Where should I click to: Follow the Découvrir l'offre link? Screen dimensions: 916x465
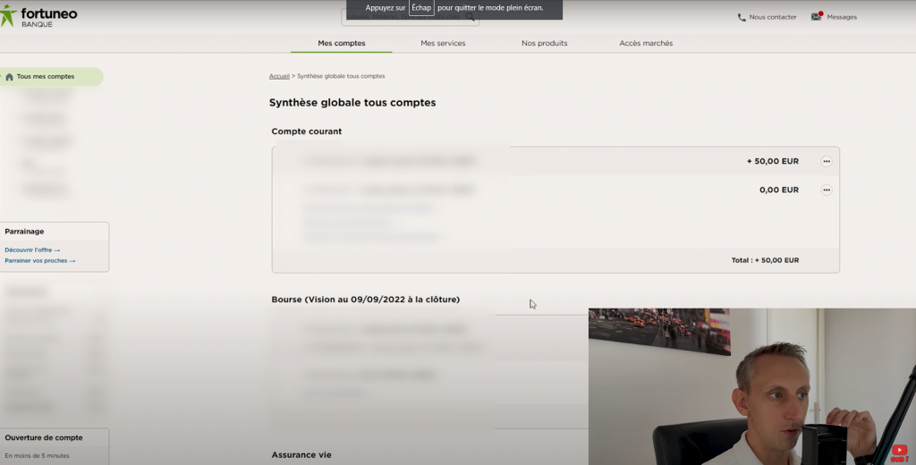click(32, 250)
